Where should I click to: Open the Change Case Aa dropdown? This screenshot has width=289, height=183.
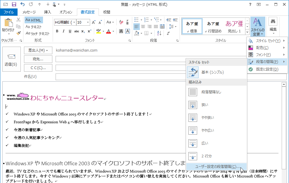pos(110,22)
